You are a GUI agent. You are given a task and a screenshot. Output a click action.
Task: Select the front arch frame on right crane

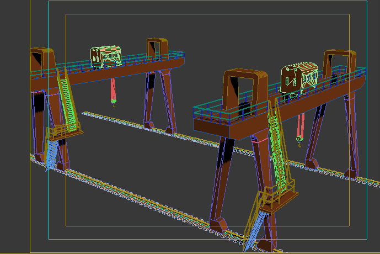click(245, 92)
